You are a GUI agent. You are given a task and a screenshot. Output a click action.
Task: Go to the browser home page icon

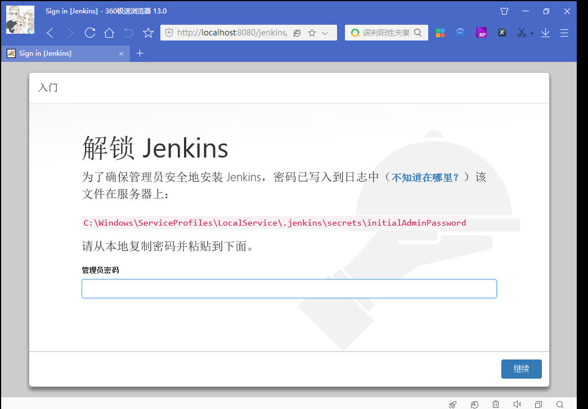[109, 33]
